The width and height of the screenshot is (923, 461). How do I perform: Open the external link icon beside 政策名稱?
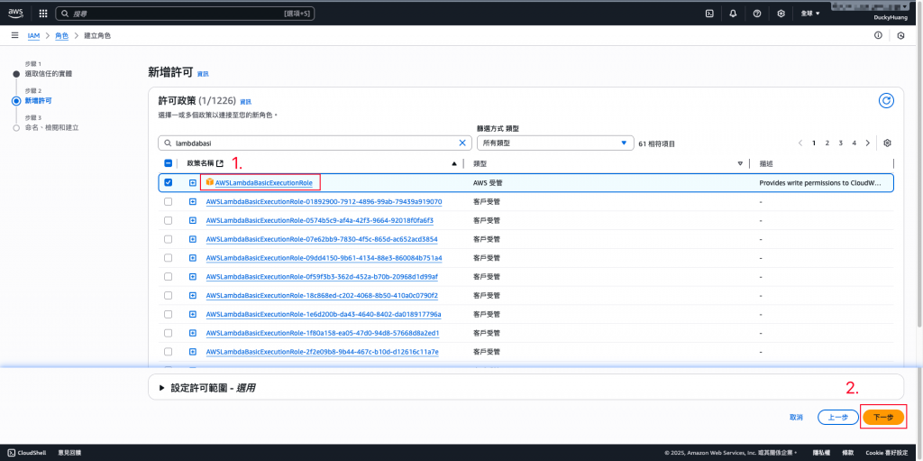click(220, 163)
